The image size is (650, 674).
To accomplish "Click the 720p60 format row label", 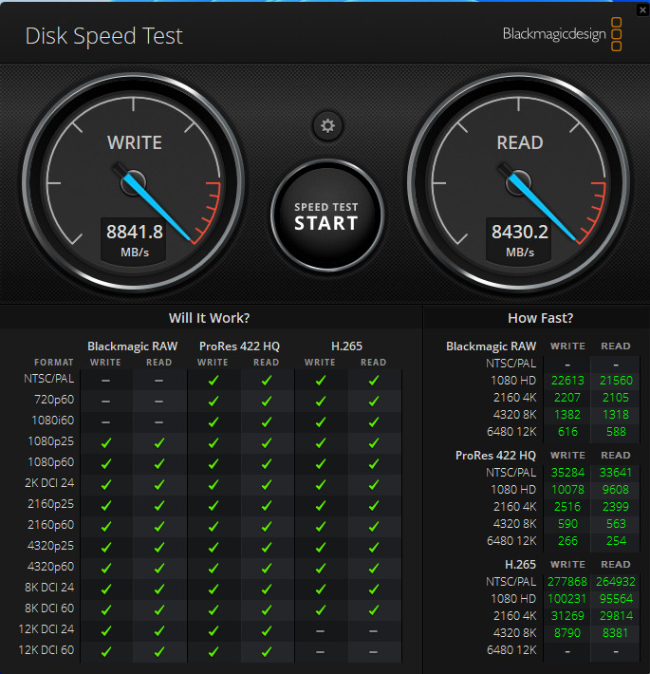I will [54, 400].
